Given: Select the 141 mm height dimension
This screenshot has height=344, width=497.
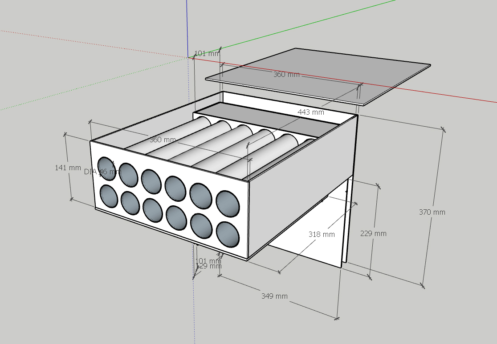Looking at the screenshot, I should click(x=68, y=168).
